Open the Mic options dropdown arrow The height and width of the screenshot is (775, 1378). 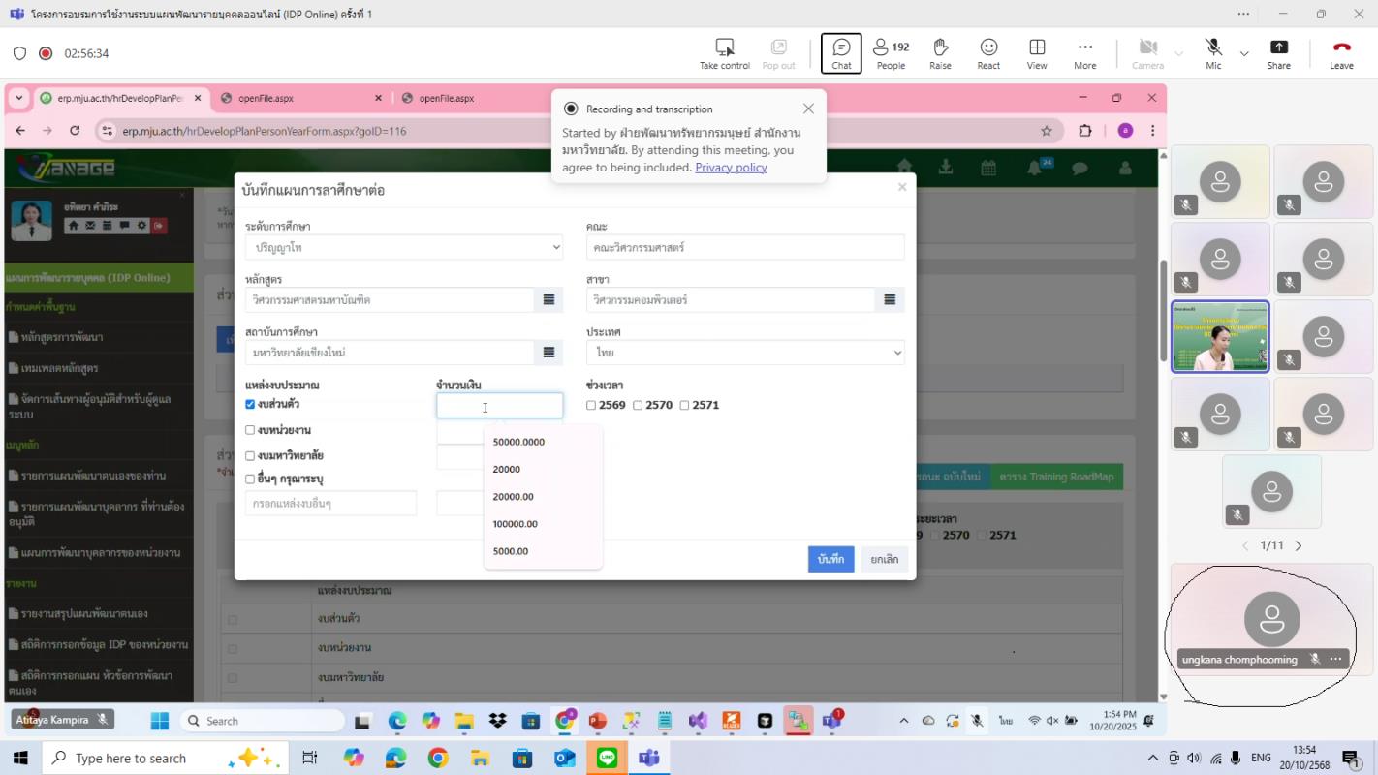1244,53
